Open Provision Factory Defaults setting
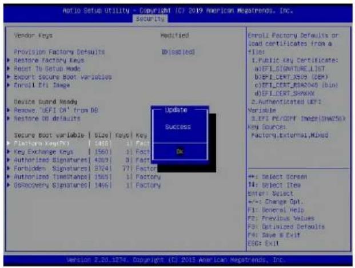 59,52
